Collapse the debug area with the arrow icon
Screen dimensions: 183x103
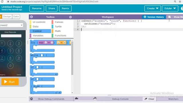coord(31,99)
